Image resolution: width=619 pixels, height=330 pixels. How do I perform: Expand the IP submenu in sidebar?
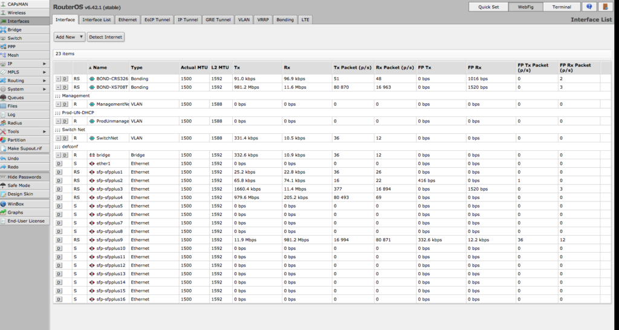tap(24, 63)
